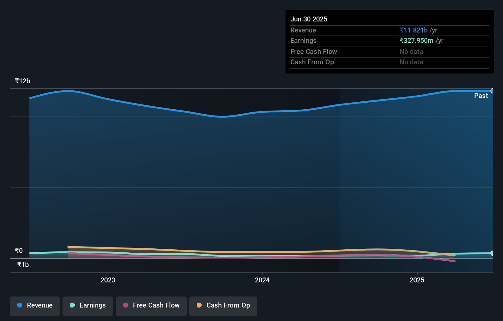Screen dimensions: 503x321
Task: Select the Revenue endpoint marker at Jun 2025
Action: [493, 91]
